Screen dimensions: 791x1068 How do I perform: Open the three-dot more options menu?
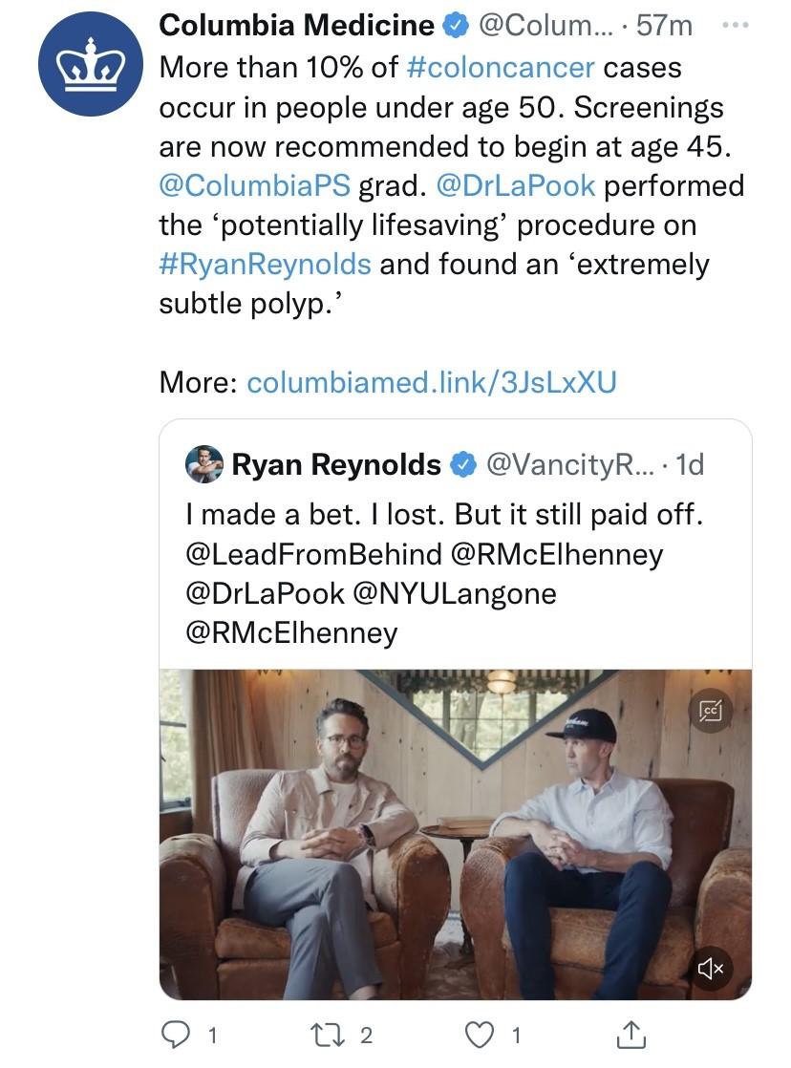tap(736, 25)
